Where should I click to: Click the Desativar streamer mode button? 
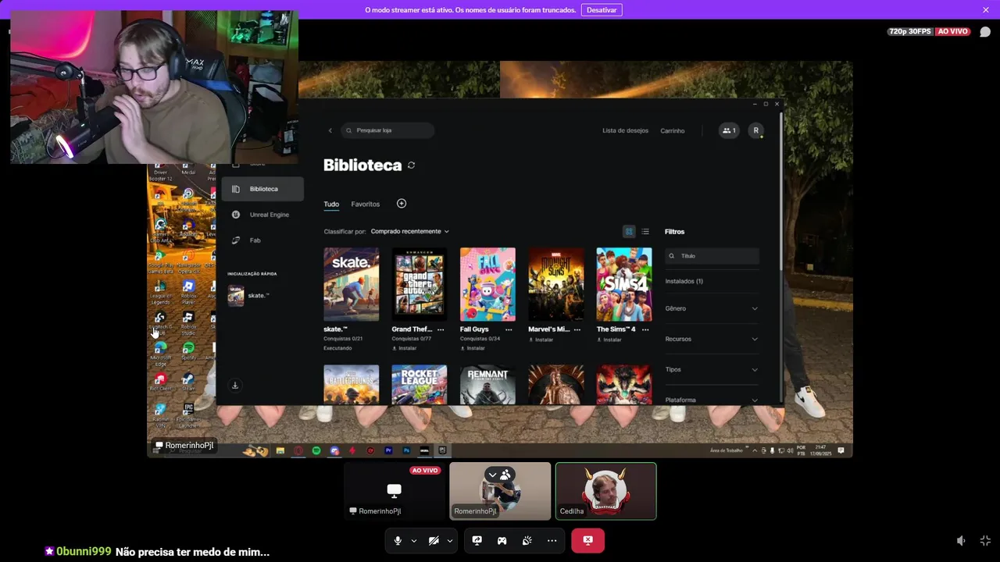(602, 9)
